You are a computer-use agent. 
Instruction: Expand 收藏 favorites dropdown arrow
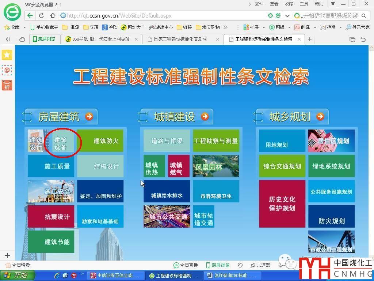coord(24,27)
